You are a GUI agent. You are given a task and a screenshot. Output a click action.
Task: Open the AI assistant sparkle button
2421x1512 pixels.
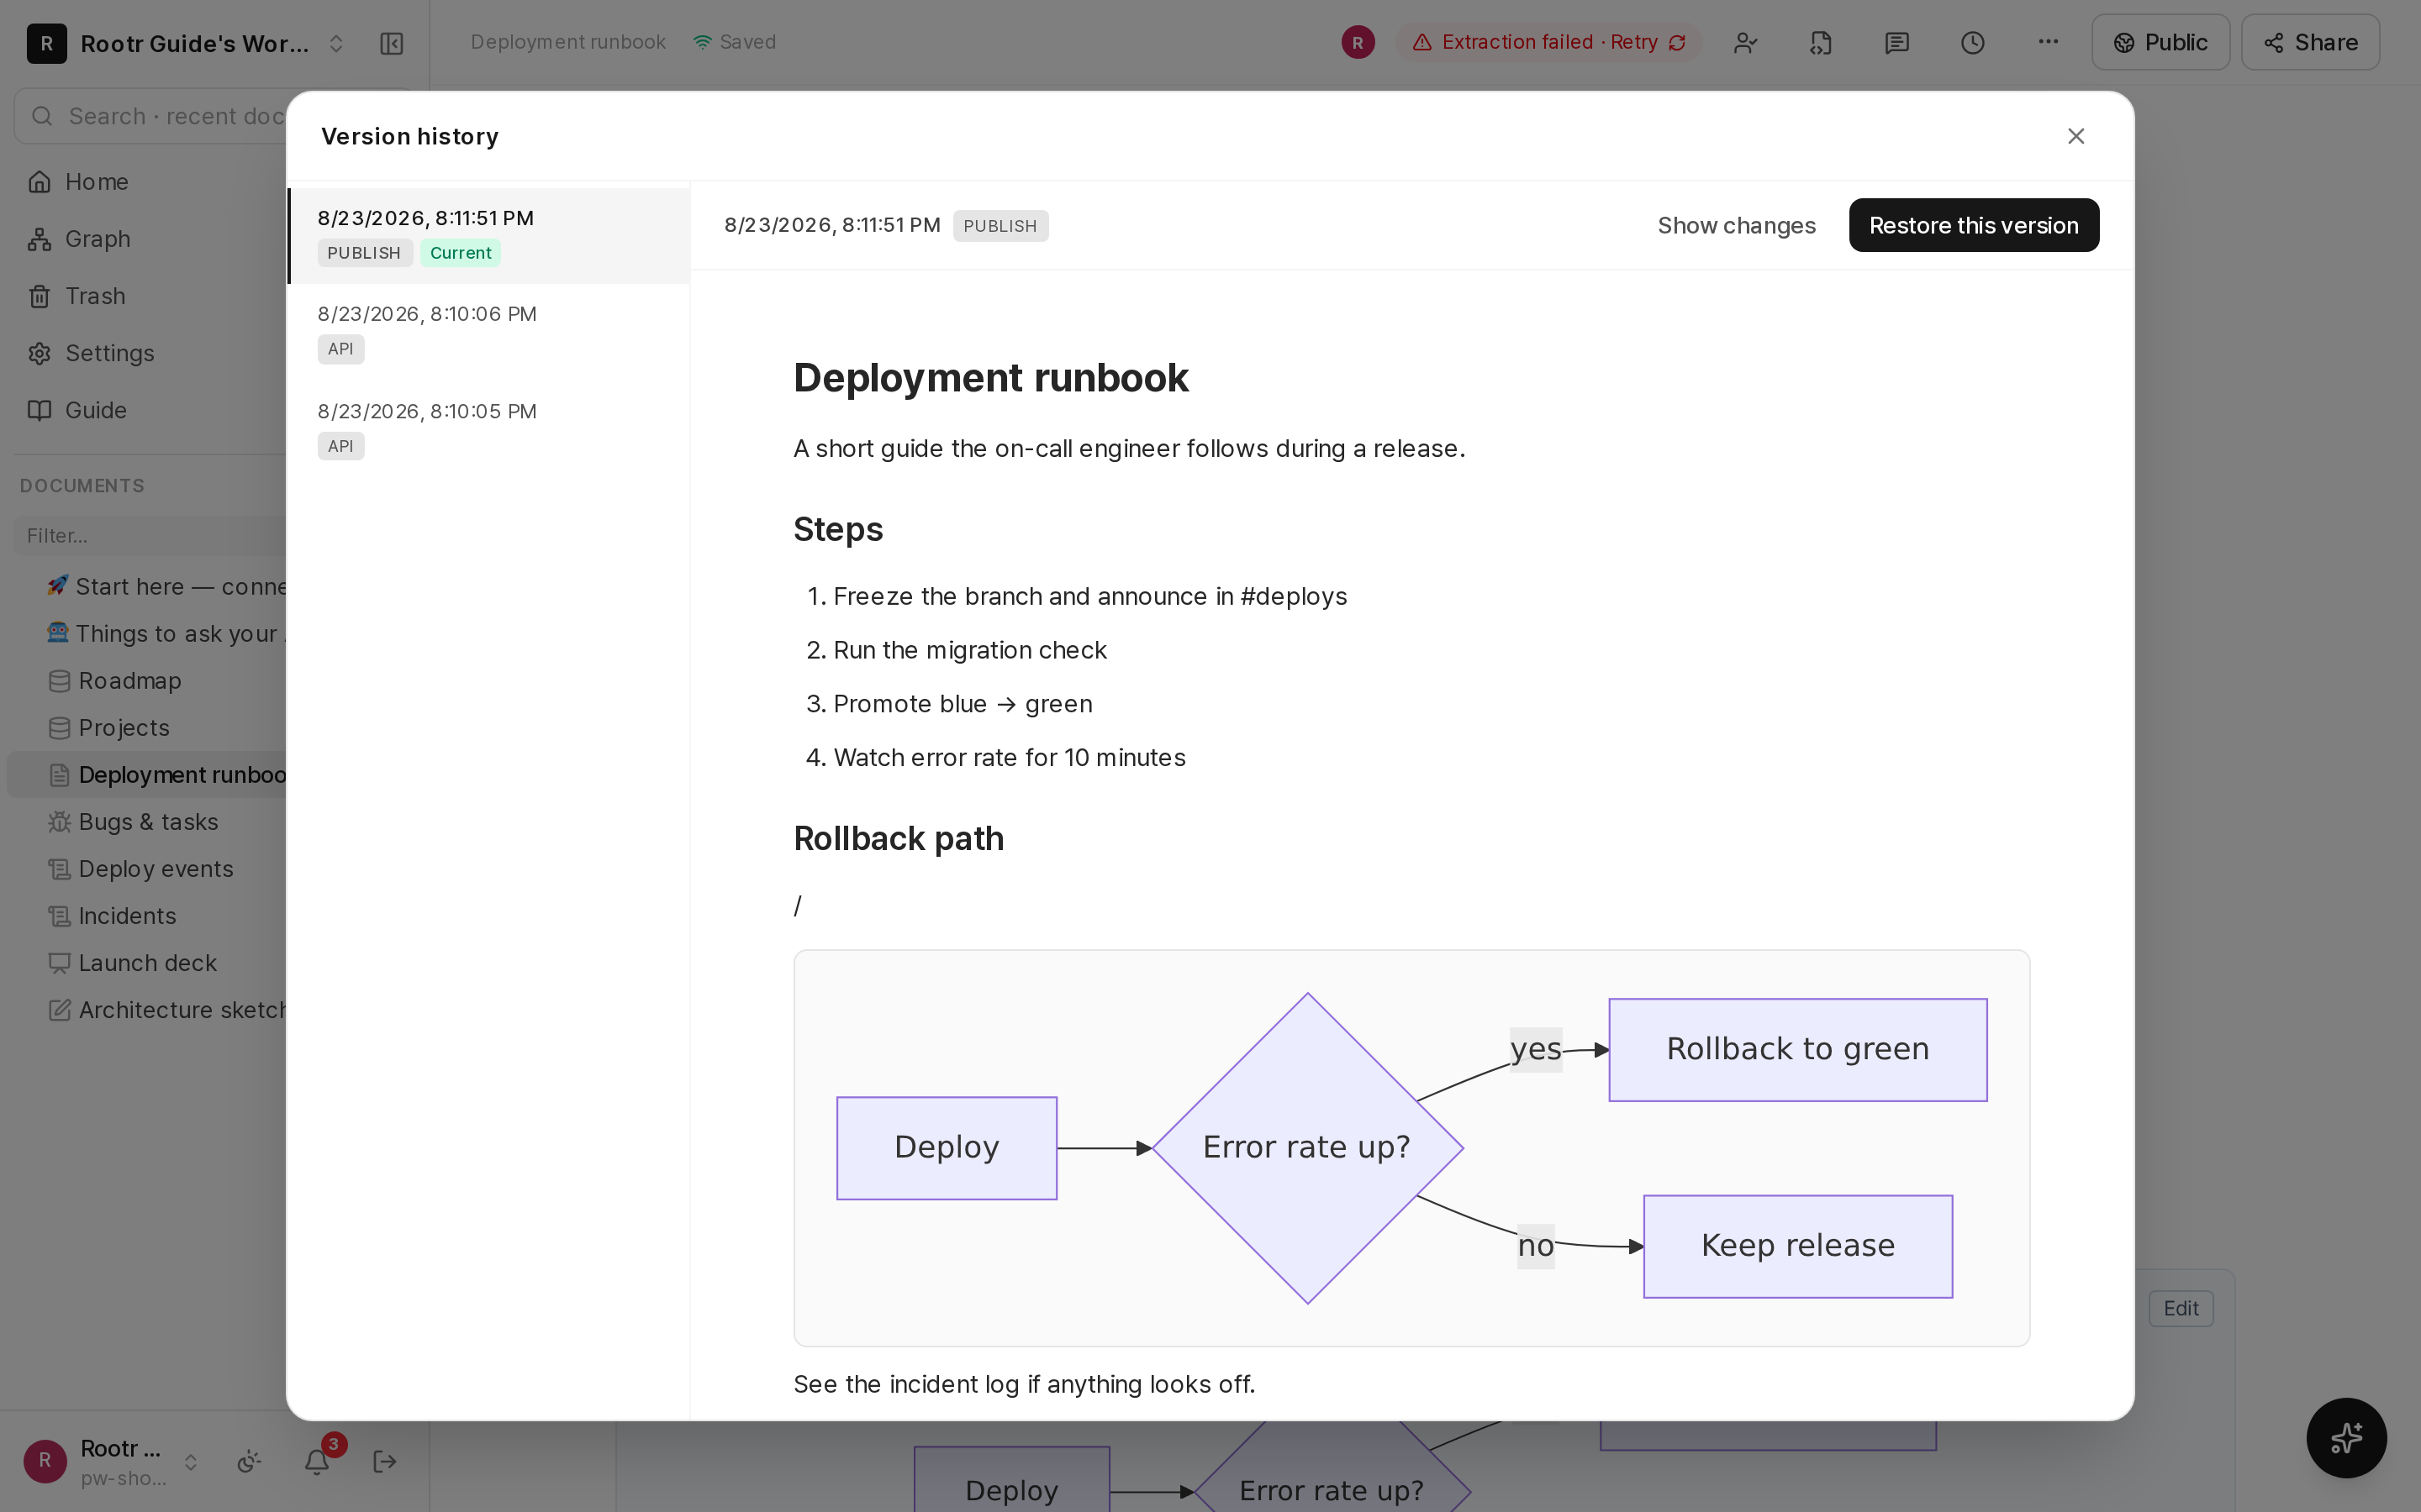pos(2346,1437)
